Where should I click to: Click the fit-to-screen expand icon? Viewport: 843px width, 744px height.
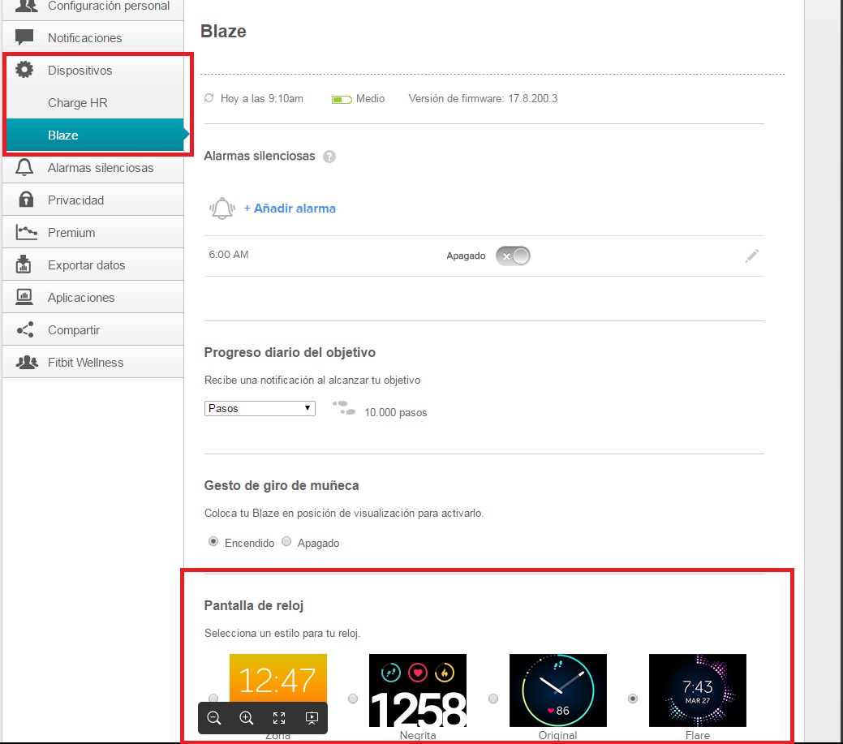pos(279,718)
